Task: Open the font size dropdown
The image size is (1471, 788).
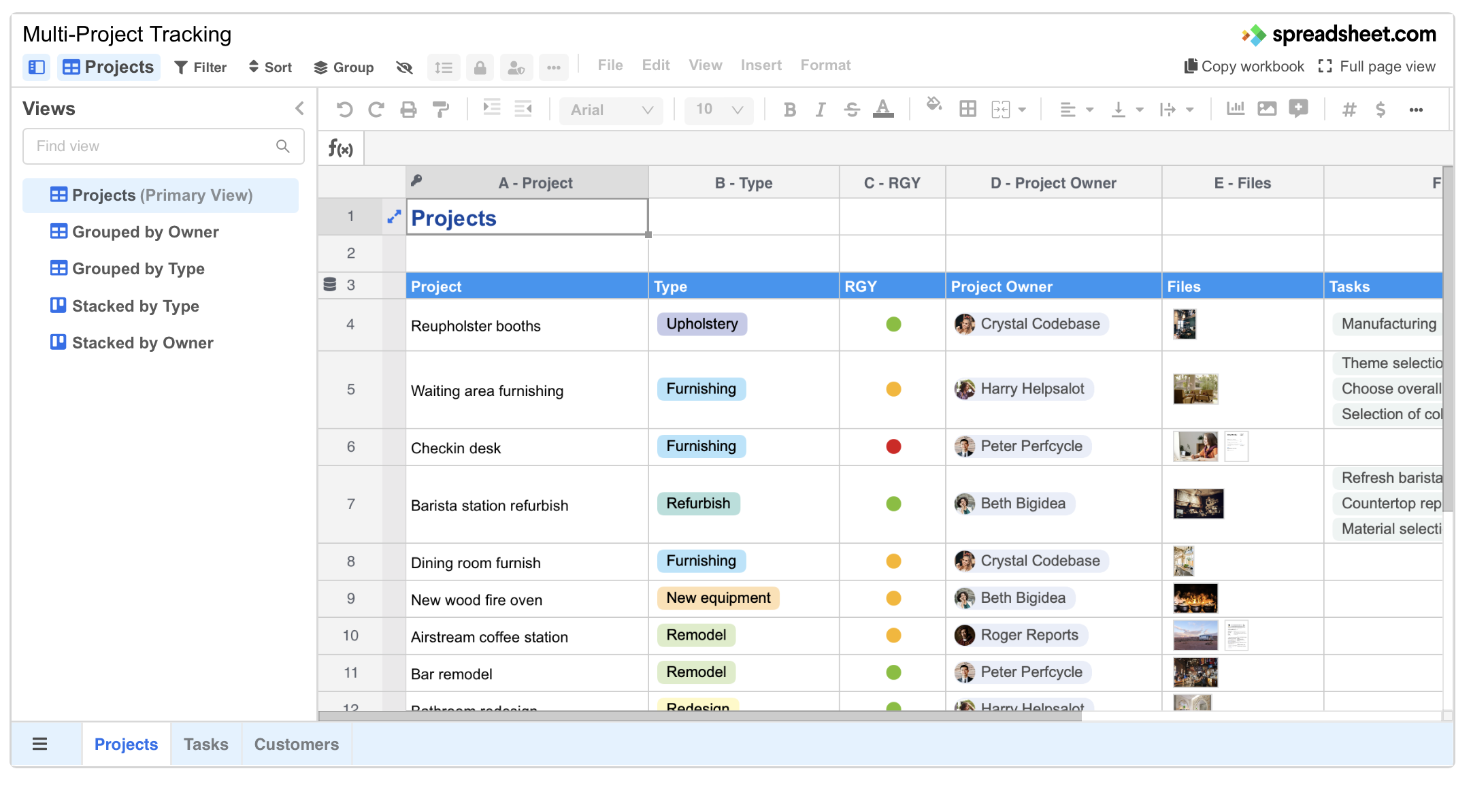Action: (x=718, y=109)
